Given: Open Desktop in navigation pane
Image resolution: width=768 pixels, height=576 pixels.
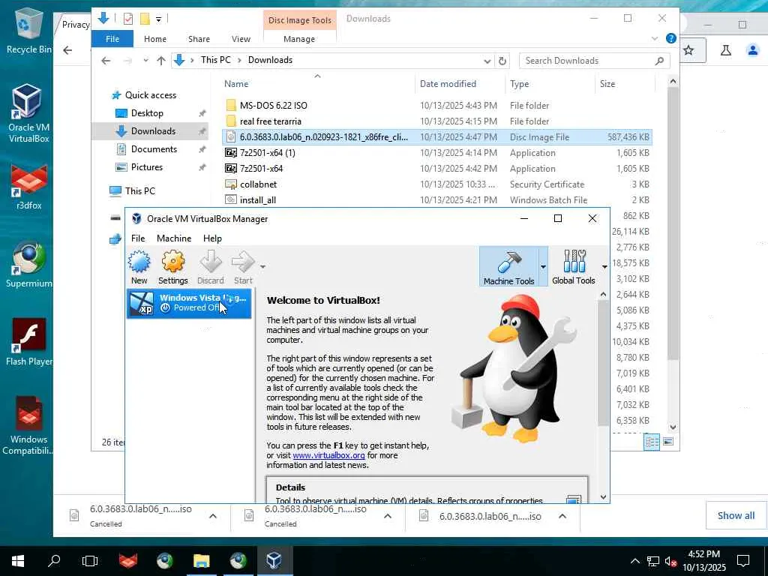Looking at the screenshot, I should (x=147, y=113).
